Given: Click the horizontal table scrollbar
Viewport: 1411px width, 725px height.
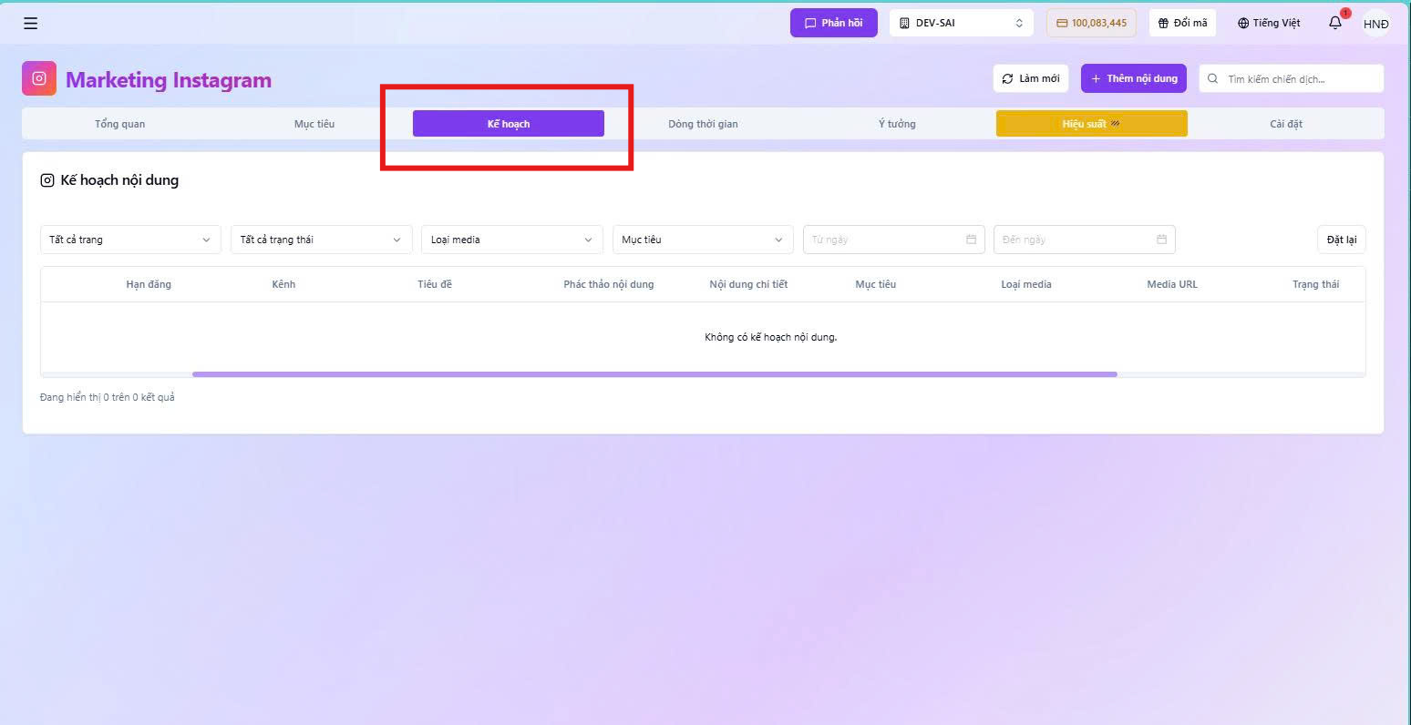Looking at the screenshot, I should (654, 374).
